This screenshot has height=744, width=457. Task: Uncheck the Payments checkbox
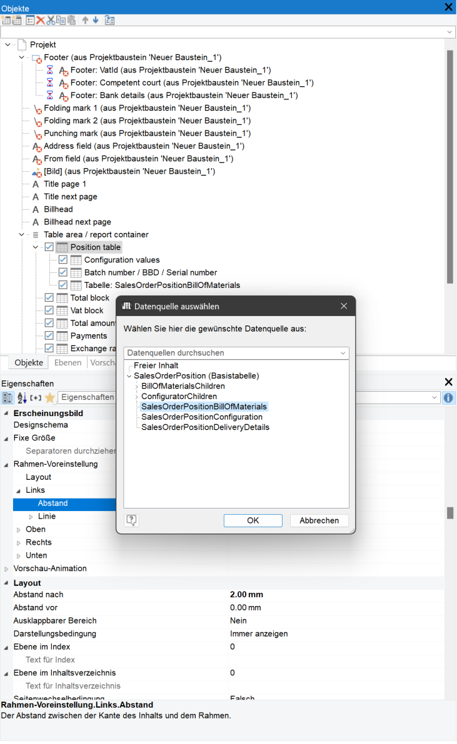[49, 336]
